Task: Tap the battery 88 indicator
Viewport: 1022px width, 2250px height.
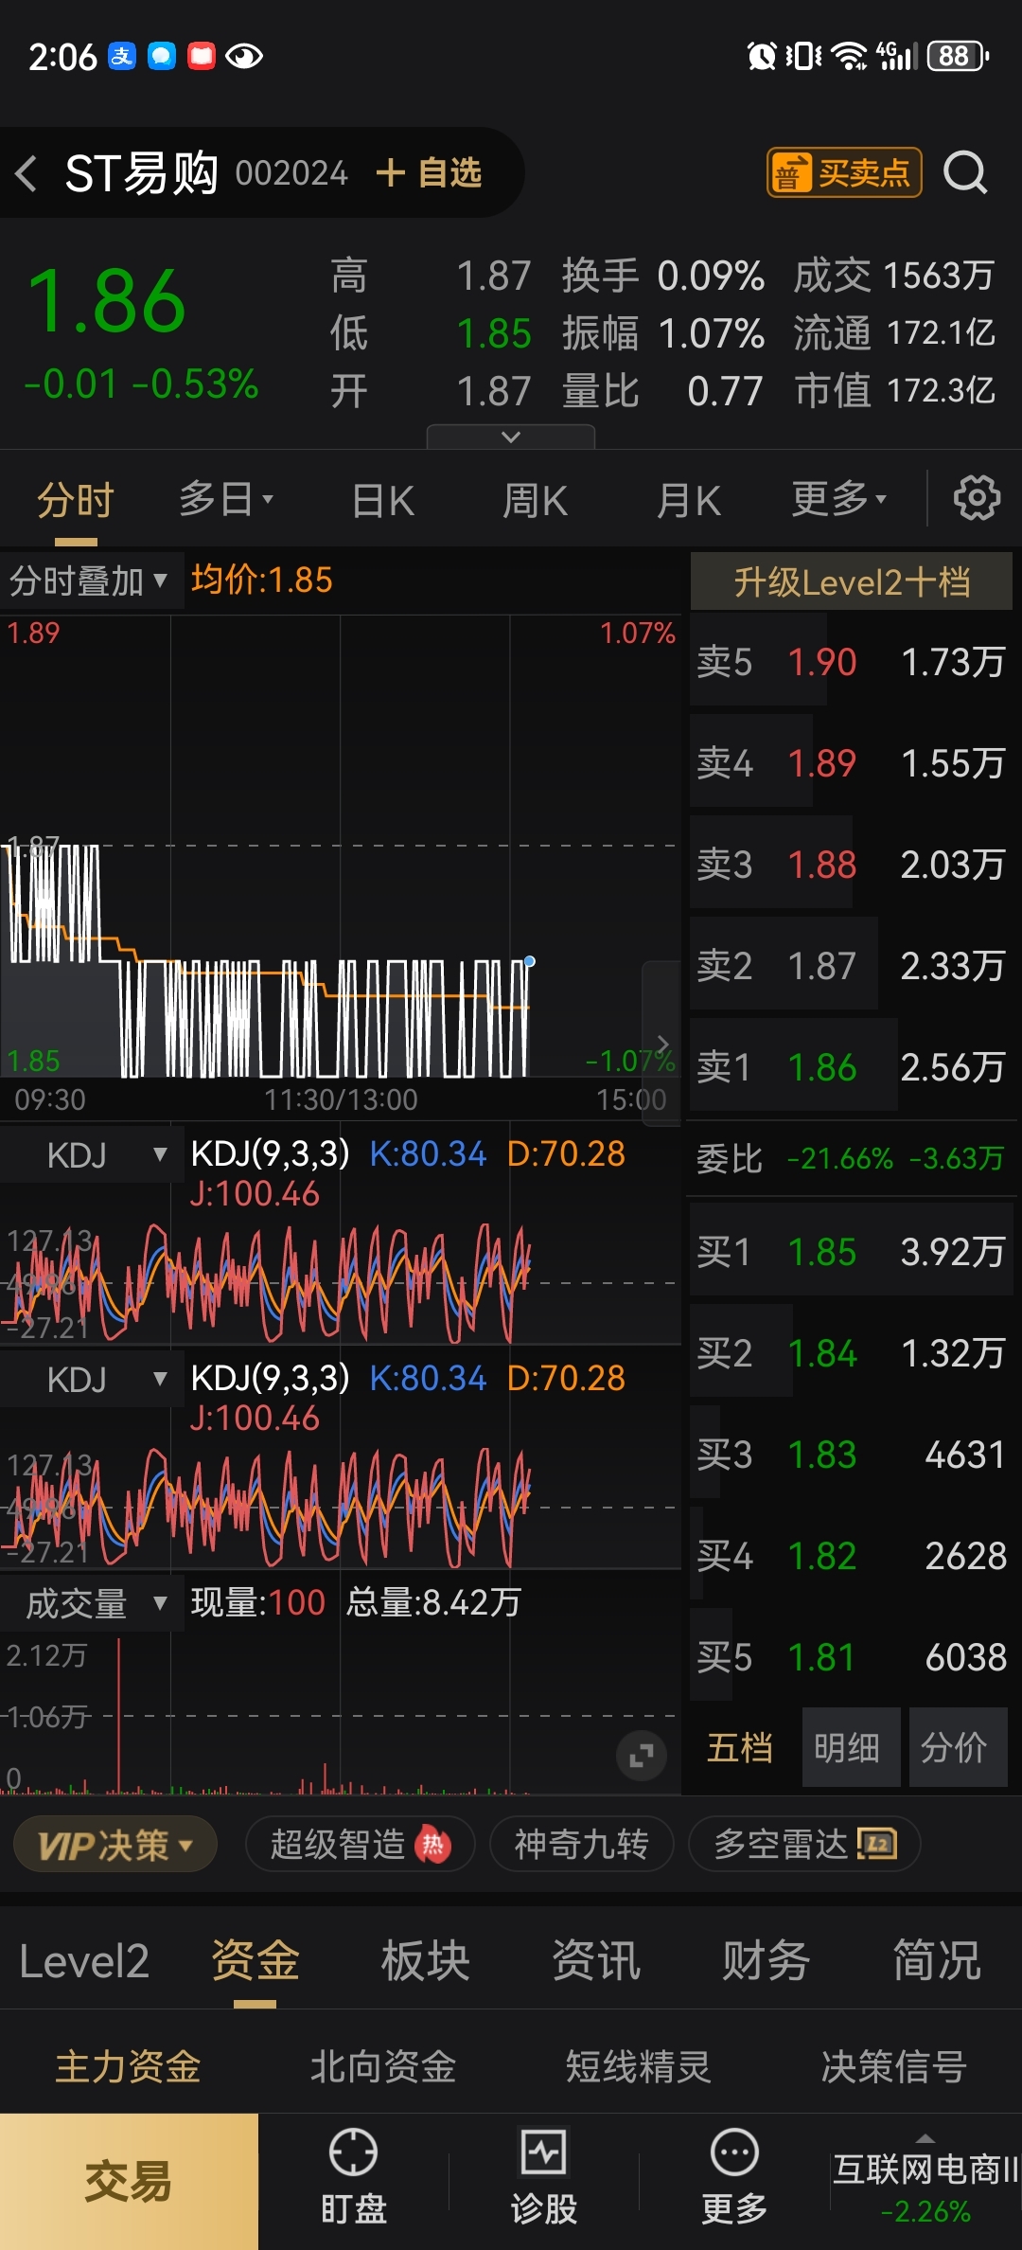Action: [x=958, y=56]
